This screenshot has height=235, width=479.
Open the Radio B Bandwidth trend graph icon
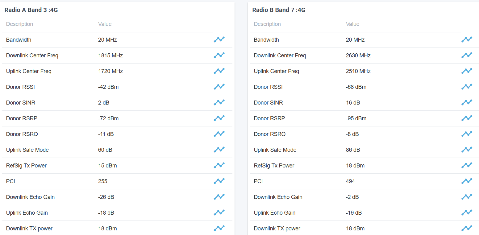click(467, 39)
